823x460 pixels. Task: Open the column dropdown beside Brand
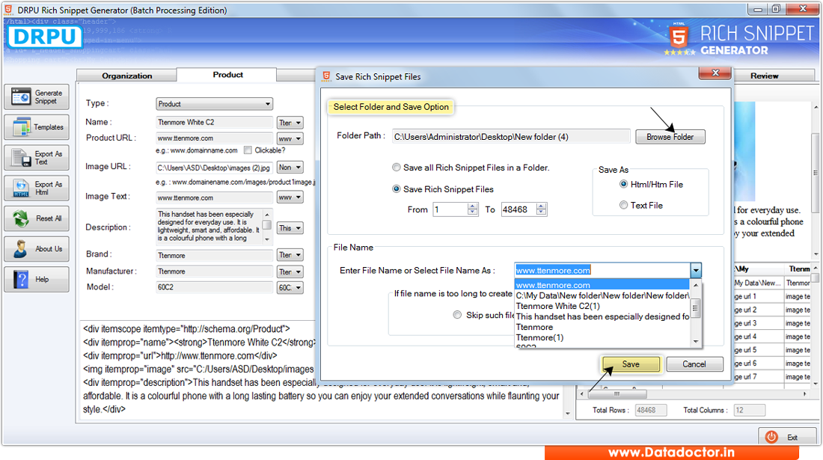coord(290,255)
